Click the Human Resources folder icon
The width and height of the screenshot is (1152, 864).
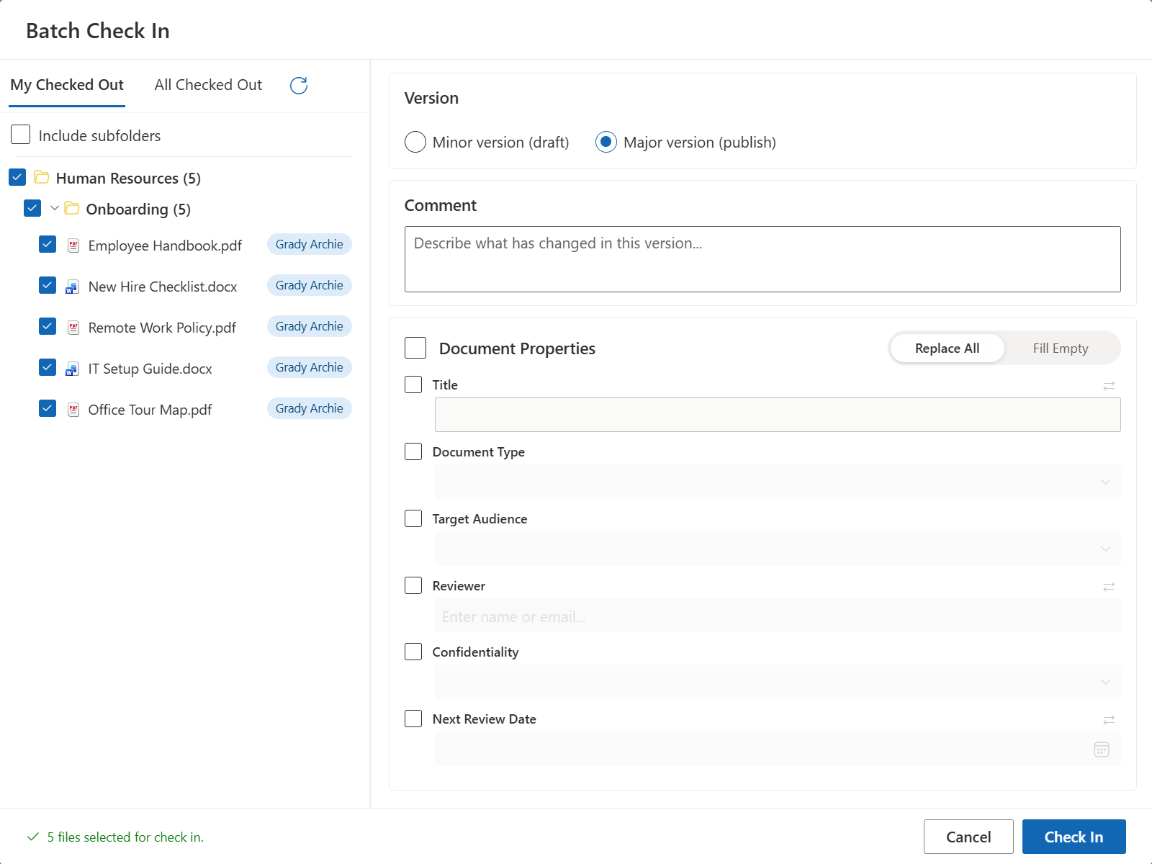tap(42, 177)
